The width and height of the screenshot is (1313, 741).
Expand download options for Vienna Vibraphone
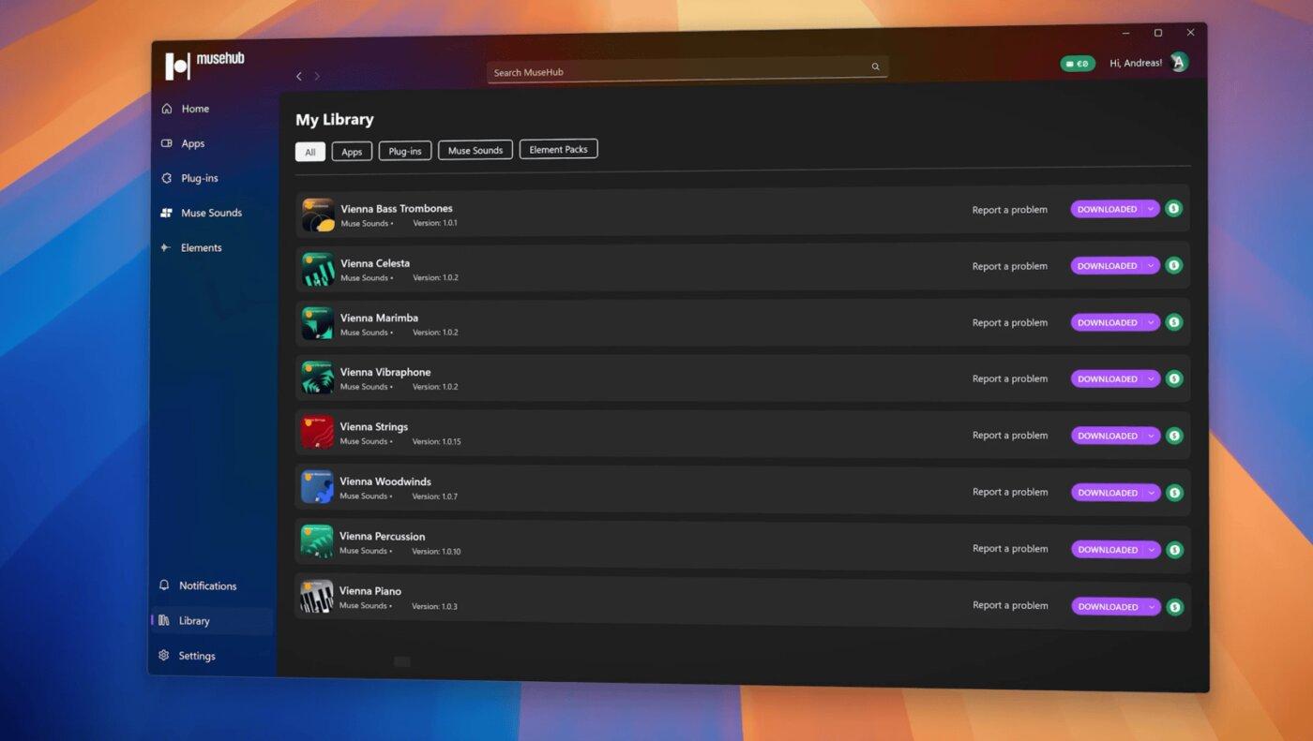[1151, 379]
